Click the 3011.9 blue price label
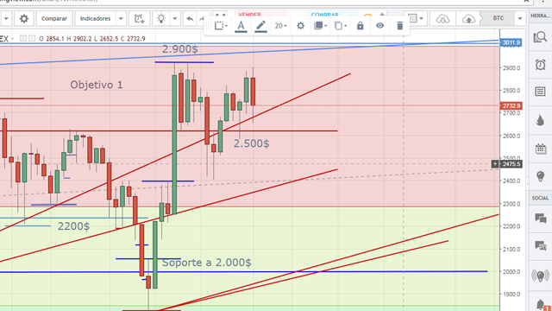This screenshot has width=552, height=311. (x=511, y=42)
